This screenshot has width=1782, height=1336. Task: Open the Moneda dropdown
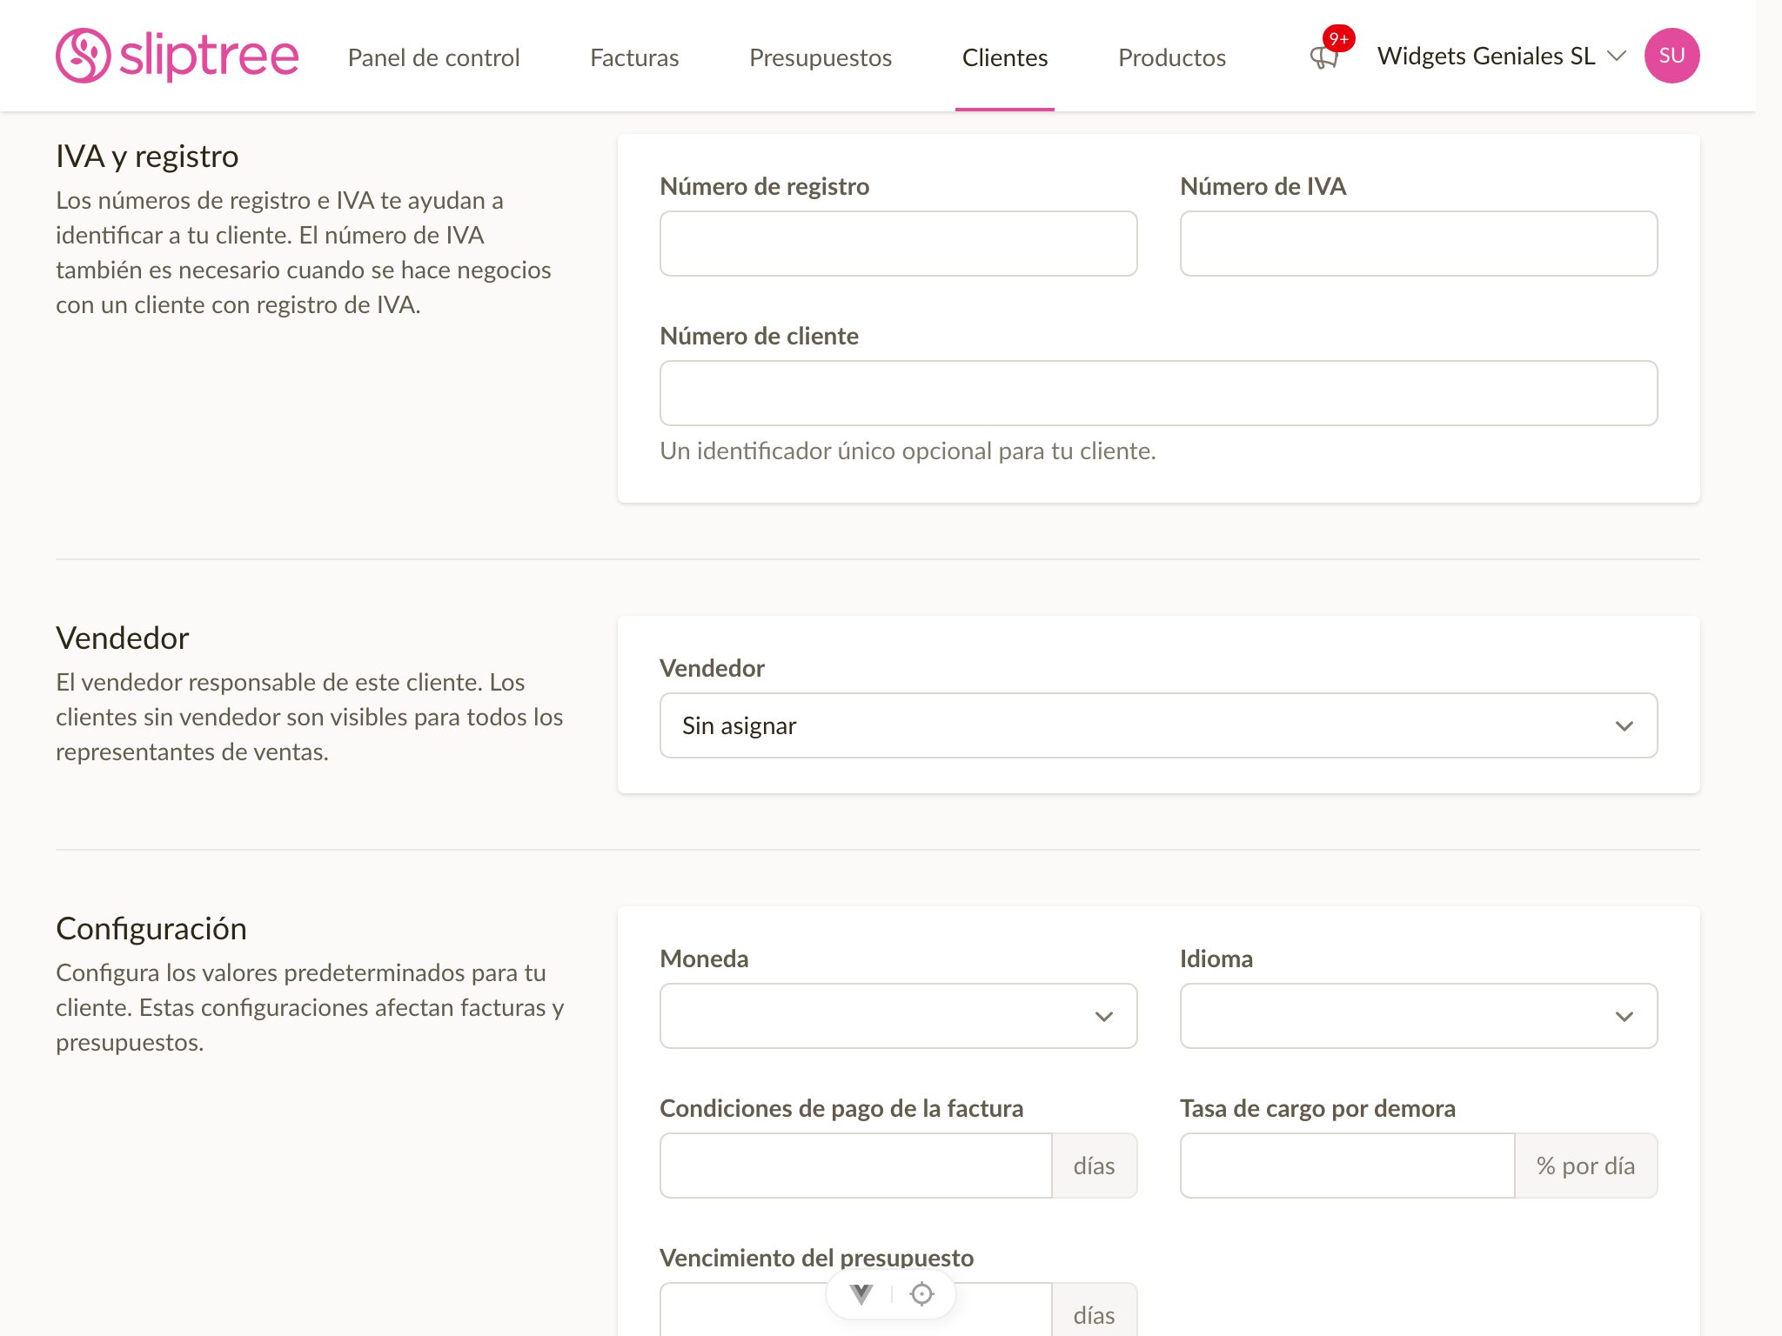coord(898,1016)
